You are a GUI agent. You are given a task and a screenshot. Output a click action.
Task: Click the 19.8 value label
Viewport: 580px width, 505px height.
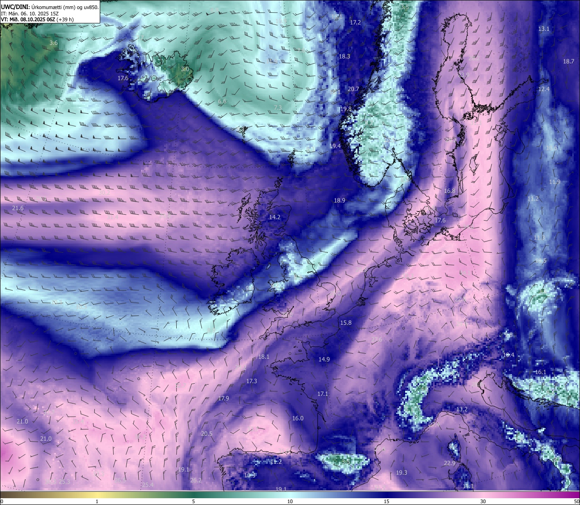(x=346, y=109)
